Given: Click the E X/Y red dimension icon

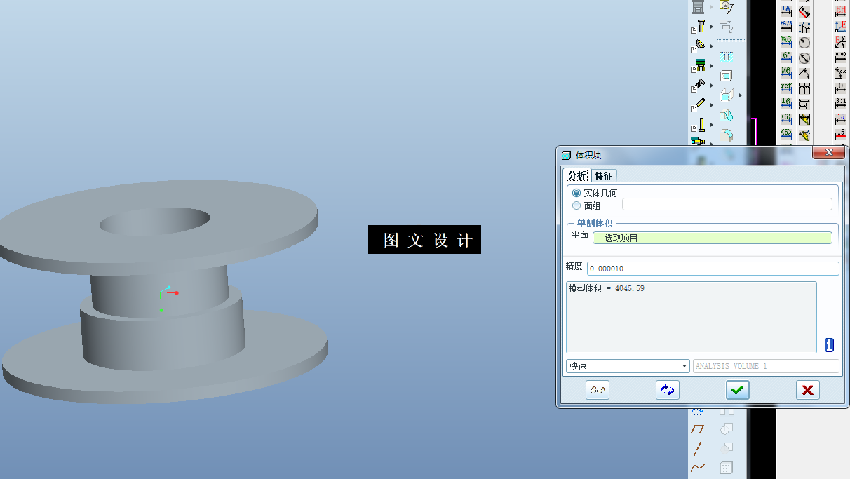Looking at the screenshot, I should pyautogui.click(x=841, y=42).
